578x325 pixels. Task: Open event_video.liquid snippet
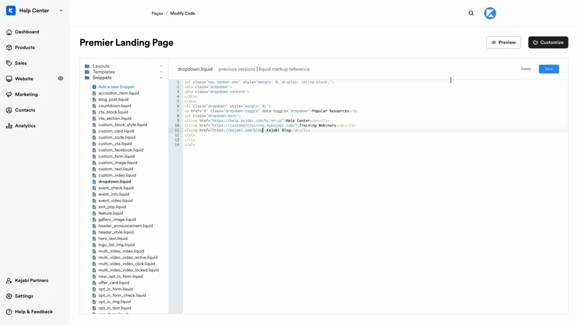coord(115,201)
